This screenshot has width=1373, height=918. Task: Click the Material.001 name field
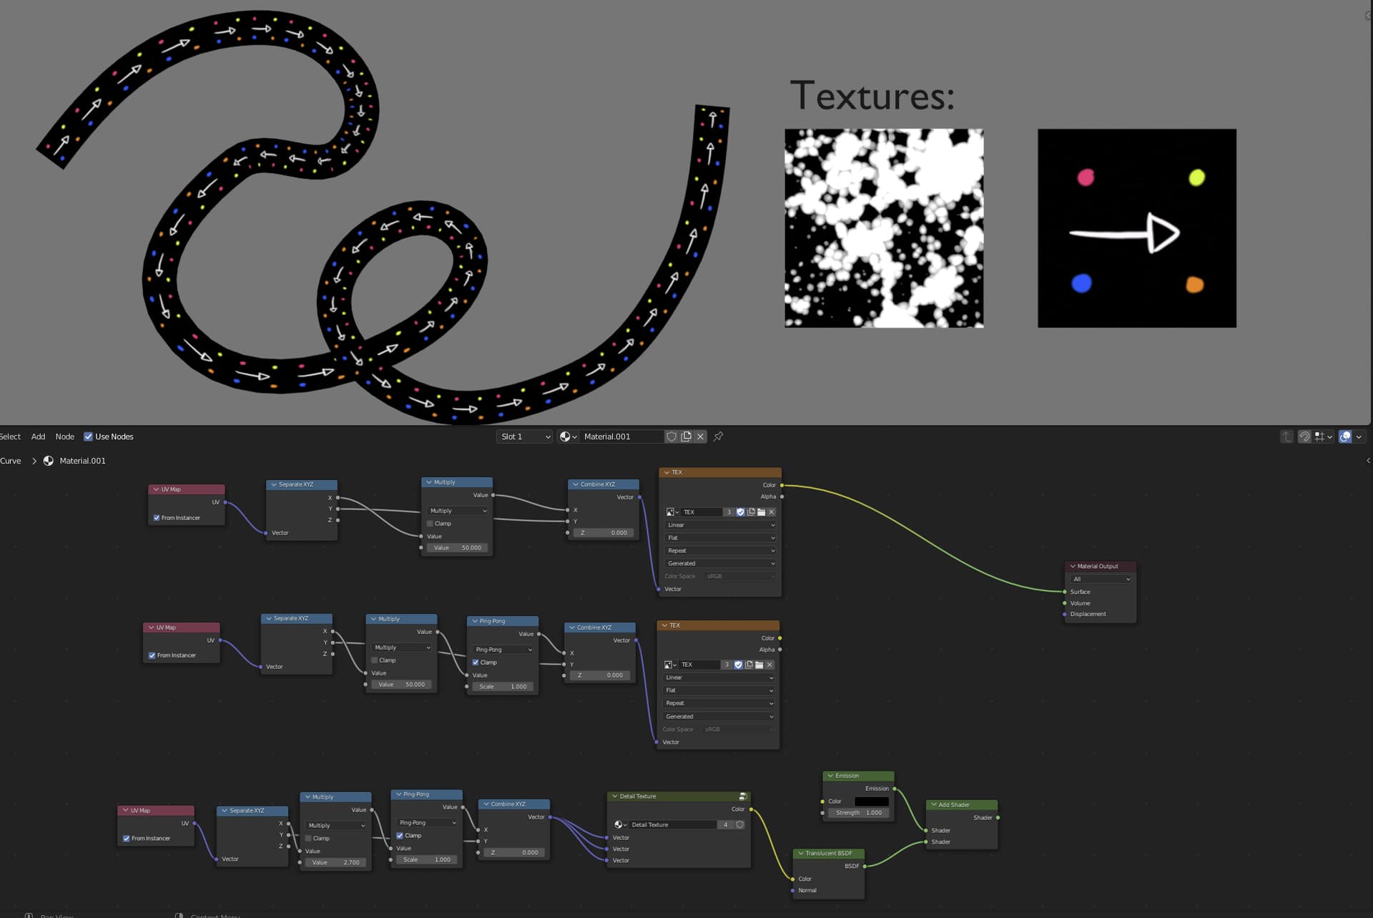coord(619,436)
